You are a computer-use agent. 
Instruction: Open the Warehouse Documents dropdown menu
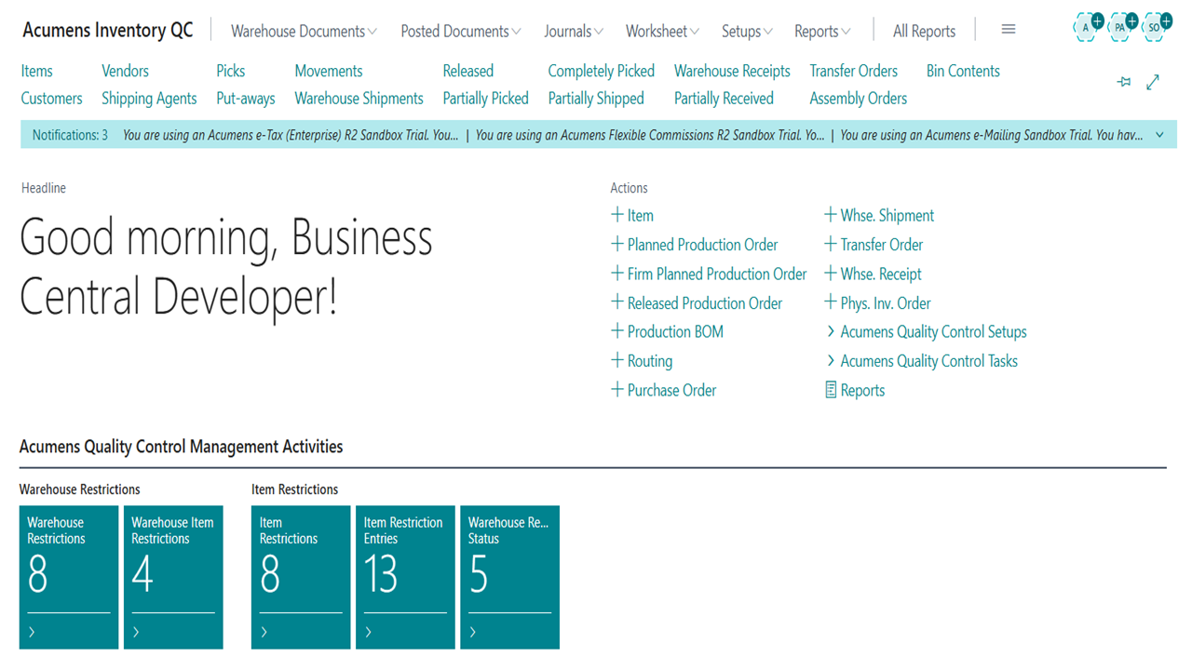pos(304,32)
